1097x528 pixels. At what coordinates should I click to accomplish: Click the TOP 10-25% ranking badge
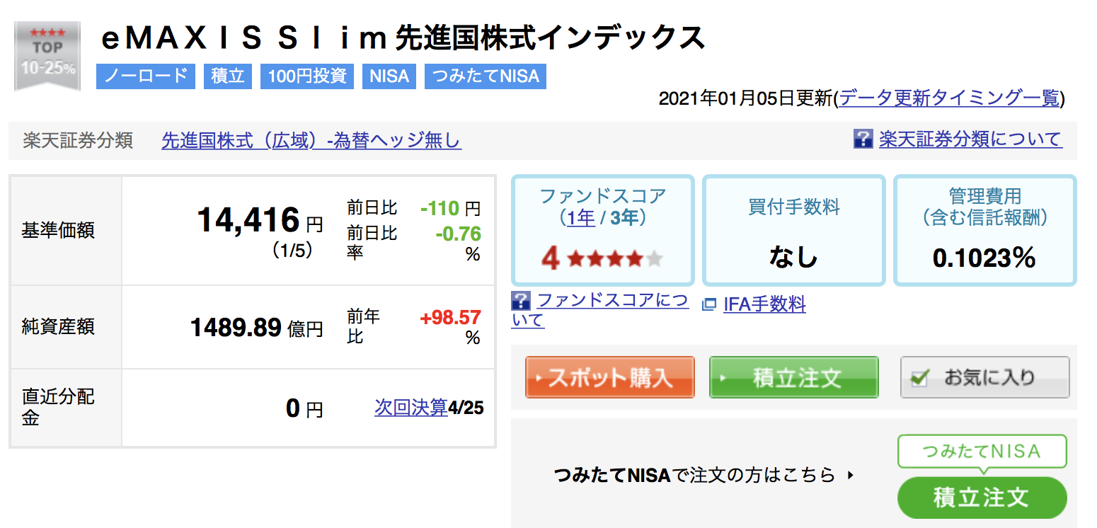pyautogui.click(x=47, y=57)
